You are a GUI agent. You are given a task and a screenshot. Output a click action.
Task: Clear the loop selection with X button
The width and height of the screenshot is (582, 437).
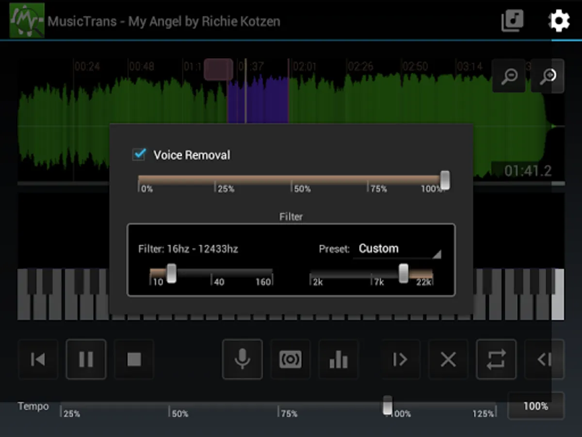coord(448,359)
